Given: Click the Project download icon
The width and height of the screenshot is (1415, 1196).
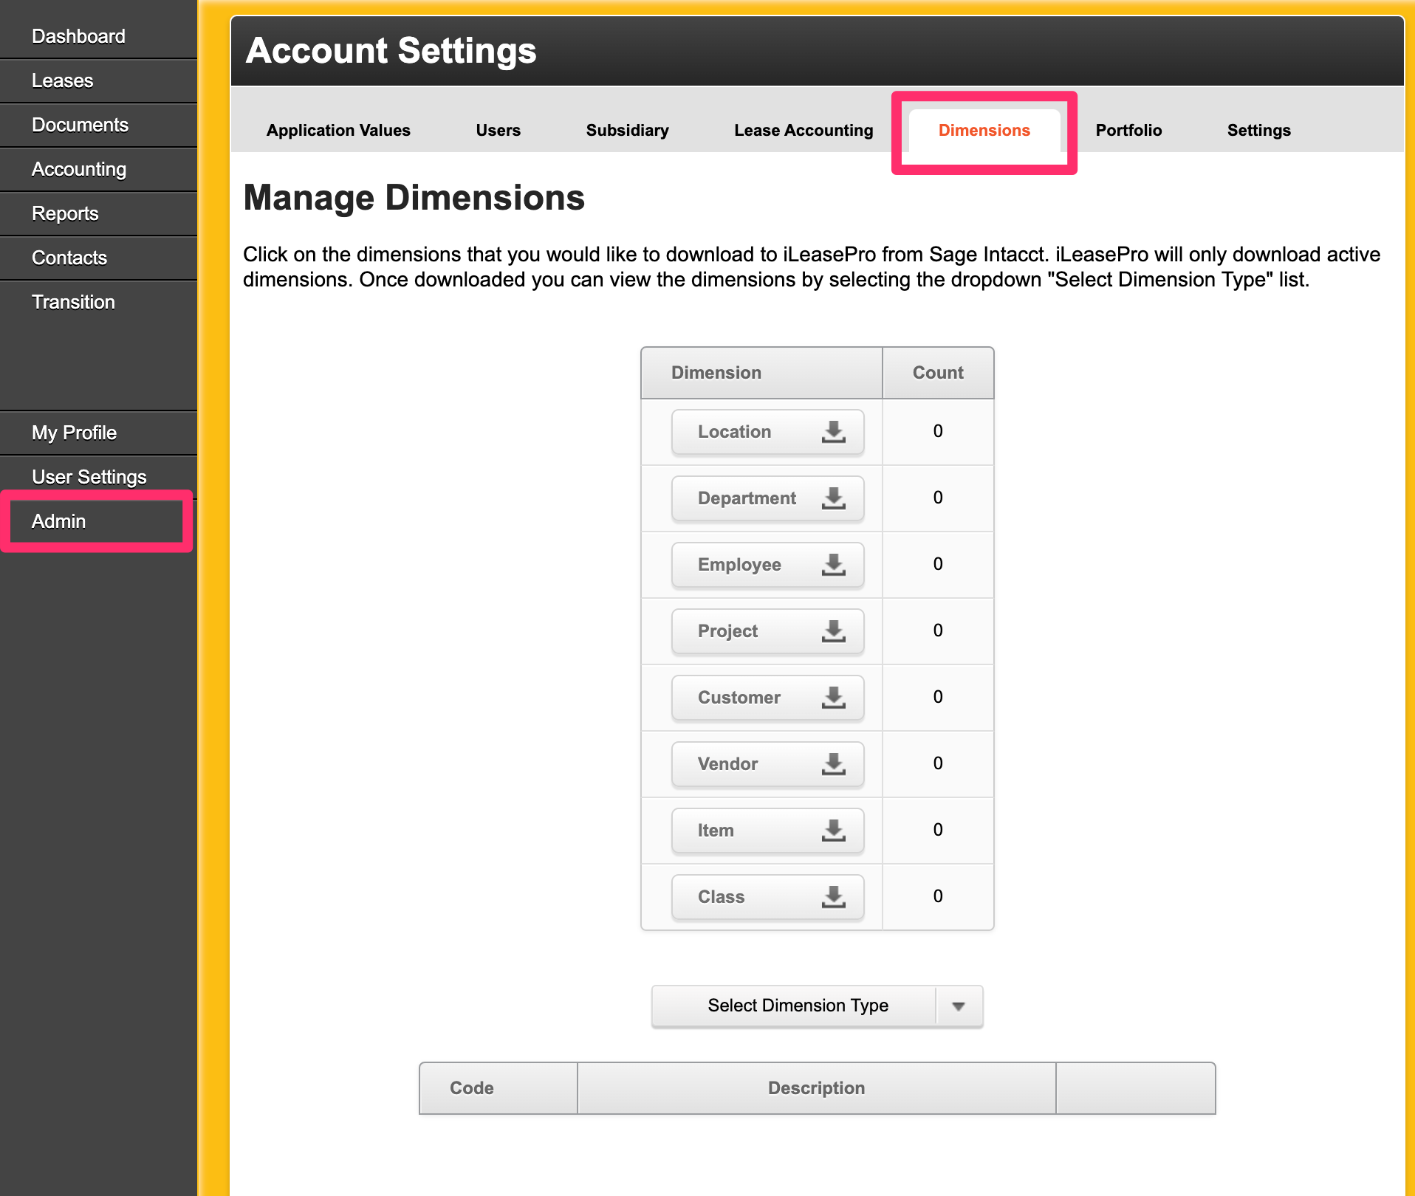Looking at the screenshot, I should [x=833, y=631].
